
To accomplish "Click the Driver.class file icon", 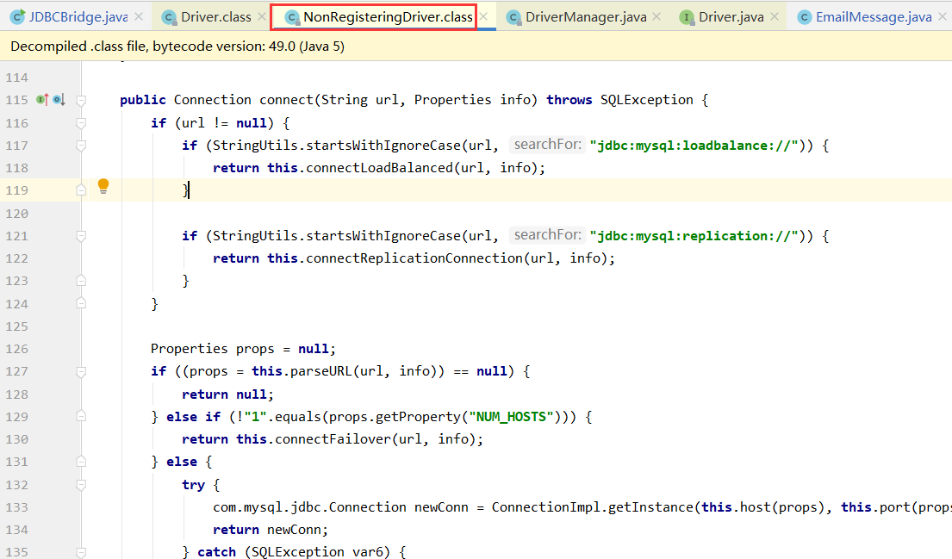I will pyautogui.click(x=170, y=17).
